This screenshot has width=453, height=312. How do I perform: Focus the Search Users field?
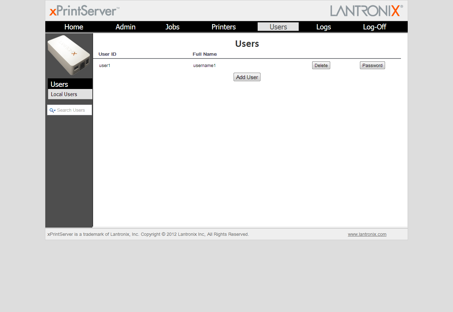tap(69, 110)
